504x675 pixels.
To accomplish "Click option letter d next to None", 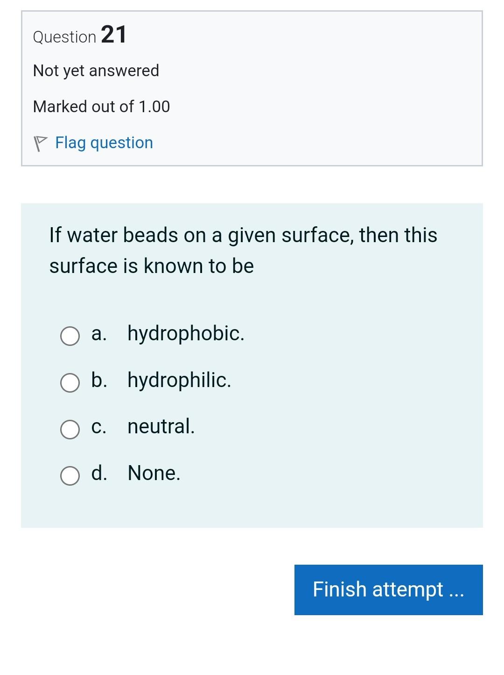I will point(98,473).
